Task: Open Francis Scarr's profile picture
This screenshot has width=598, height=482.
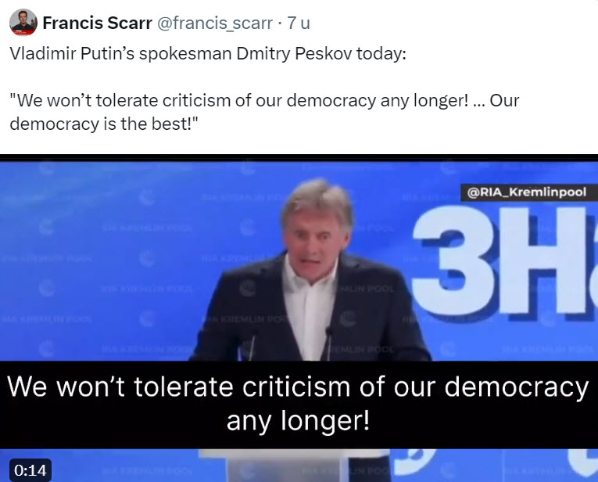Action: 23,23
